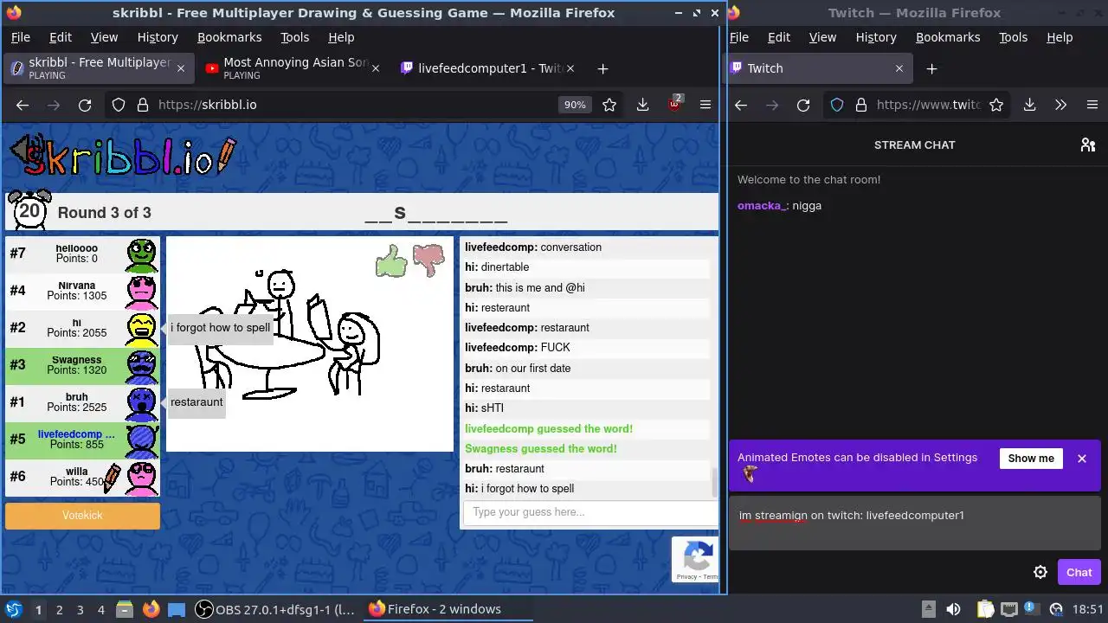
Task: Open Twitch chat settings gear icon
Action: point(1040,572)
